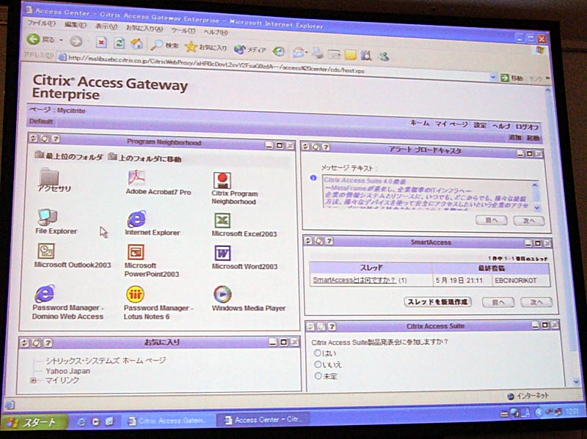Open the ファイル menu

coord(41,23)
